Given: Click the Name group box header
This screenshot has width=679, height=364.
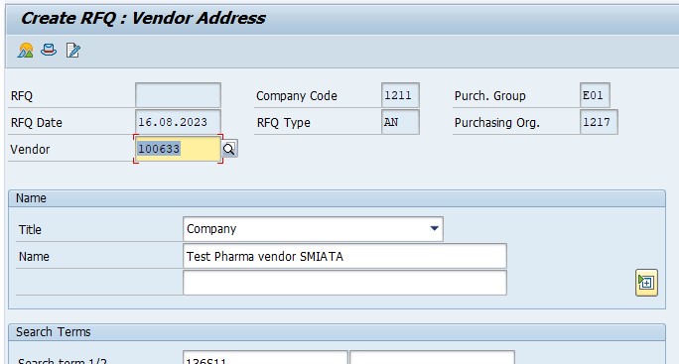Looking at the screenshot, I should (x=337, y=198).
